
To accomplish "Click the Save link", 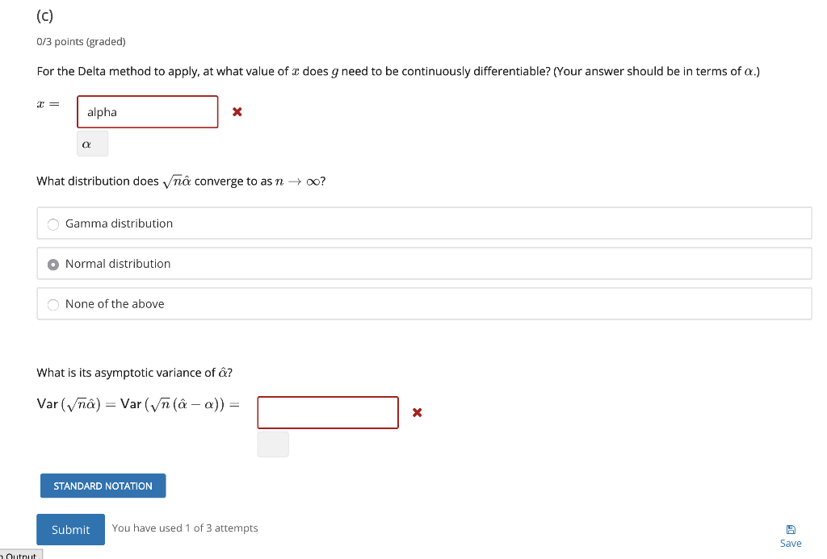I will pos(790,543).
